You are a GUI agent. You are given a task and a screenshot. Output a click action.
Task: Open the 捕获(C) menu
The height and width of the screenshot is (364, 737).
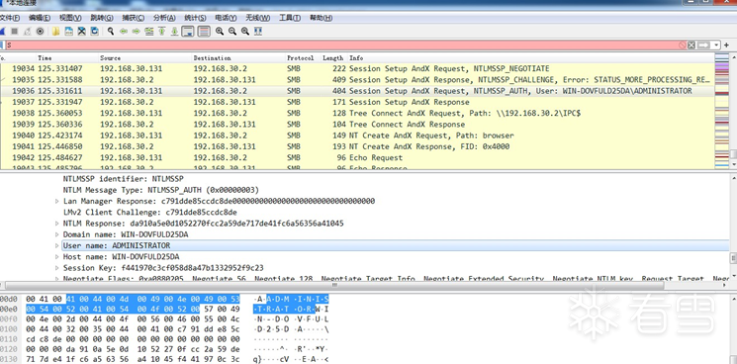(133, 18)
